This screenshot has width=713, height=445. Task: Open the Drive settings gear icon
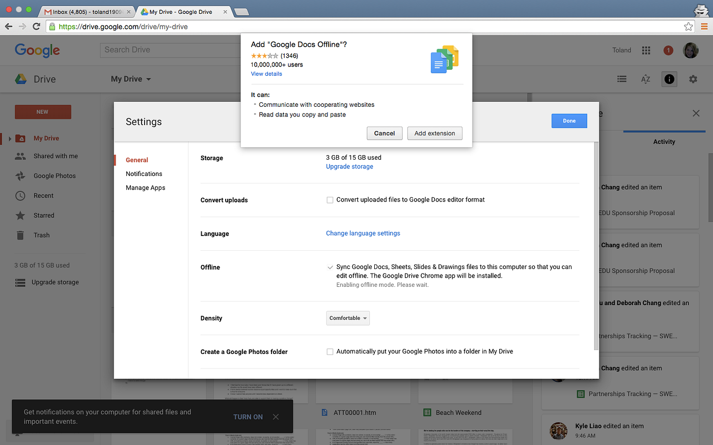point(693,79)
